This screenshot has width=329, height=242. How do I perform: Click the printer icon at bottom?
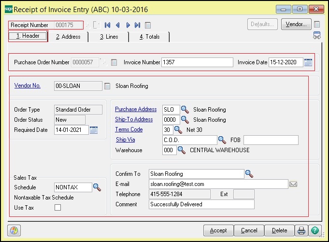click(x=301, y=230)
